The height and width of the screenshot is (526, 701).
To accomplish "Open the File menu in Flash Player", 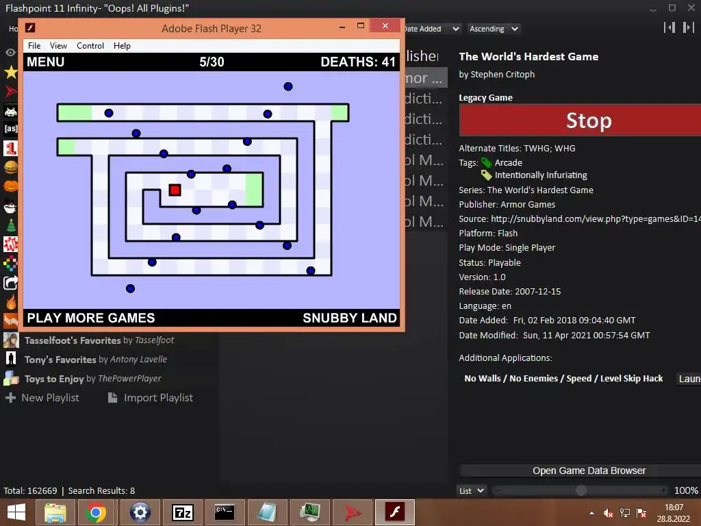I will tap(34, 46).
